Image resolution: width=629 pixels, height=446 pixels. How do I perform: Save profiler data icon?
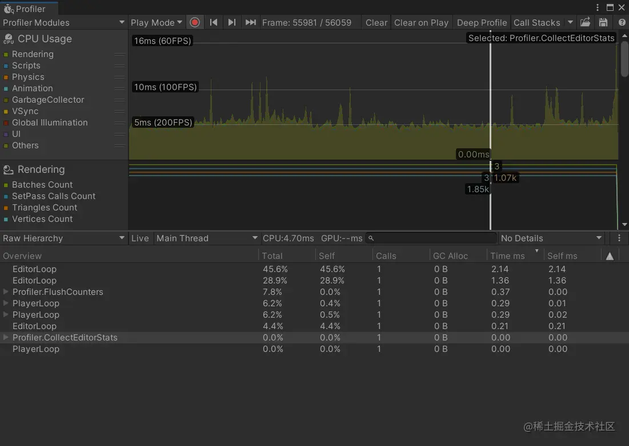click(603, 22)
